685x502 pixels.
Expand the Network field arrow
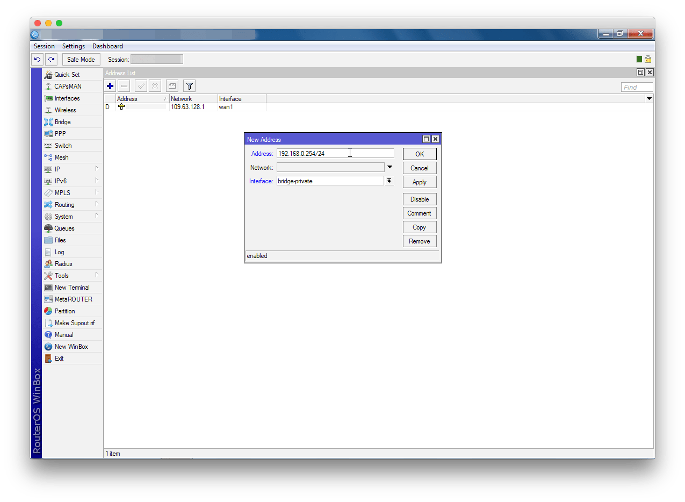tap(390, 167)
